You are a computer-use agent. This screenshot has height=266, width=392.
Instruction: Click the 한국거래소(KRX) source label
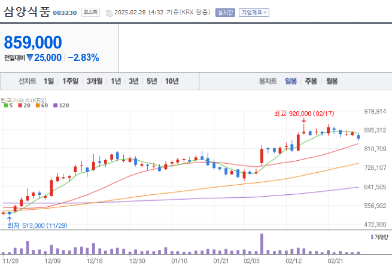point(23,100)
